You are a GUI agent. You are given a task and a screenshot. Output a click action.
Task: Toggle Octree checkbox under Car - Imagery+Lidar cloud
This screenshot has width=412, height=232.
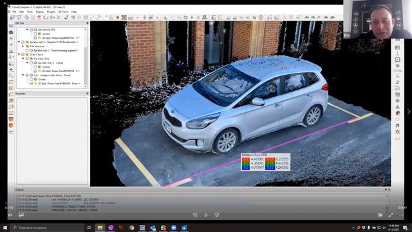(32, 79)
